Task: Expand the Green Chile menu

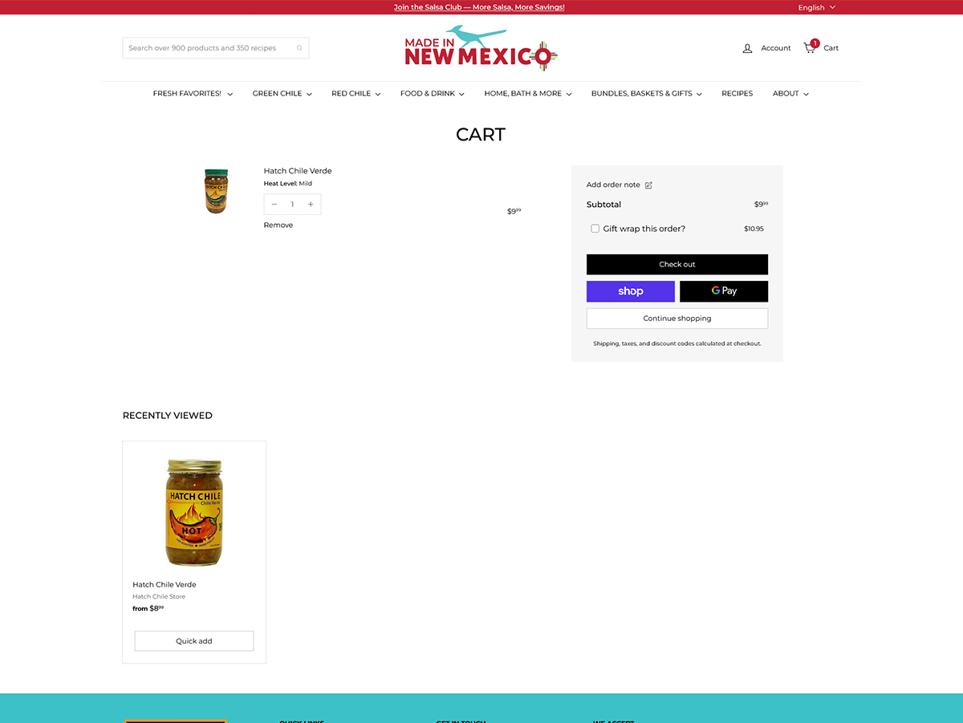Action: point(282,94)
